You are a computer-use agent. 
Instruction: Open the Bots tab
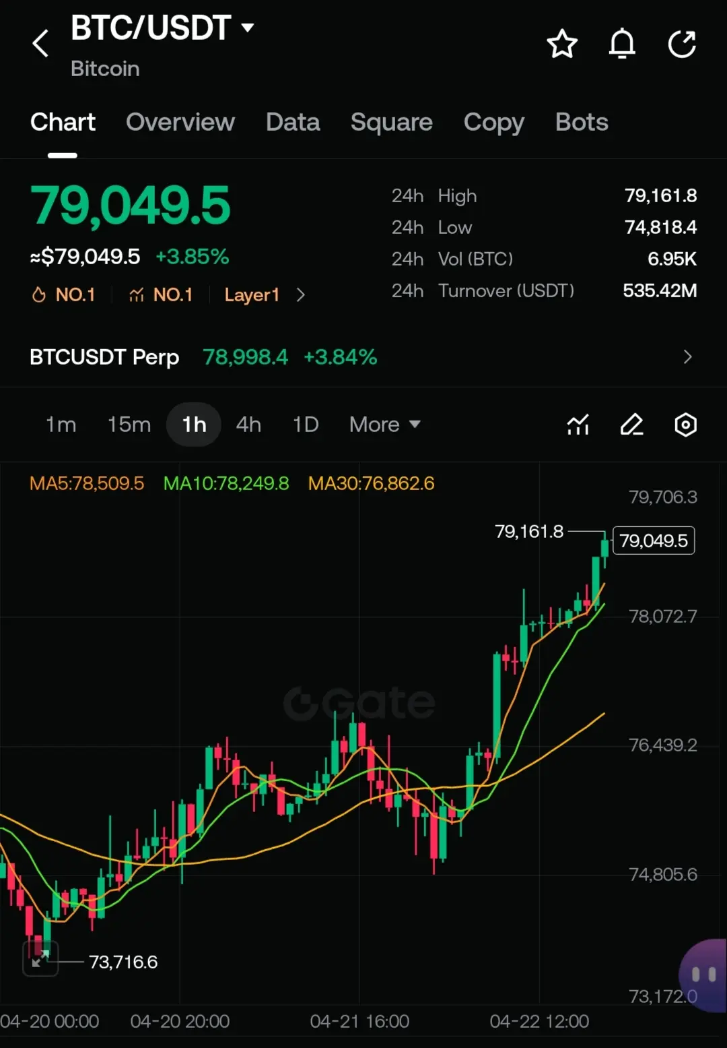[582, 122]
